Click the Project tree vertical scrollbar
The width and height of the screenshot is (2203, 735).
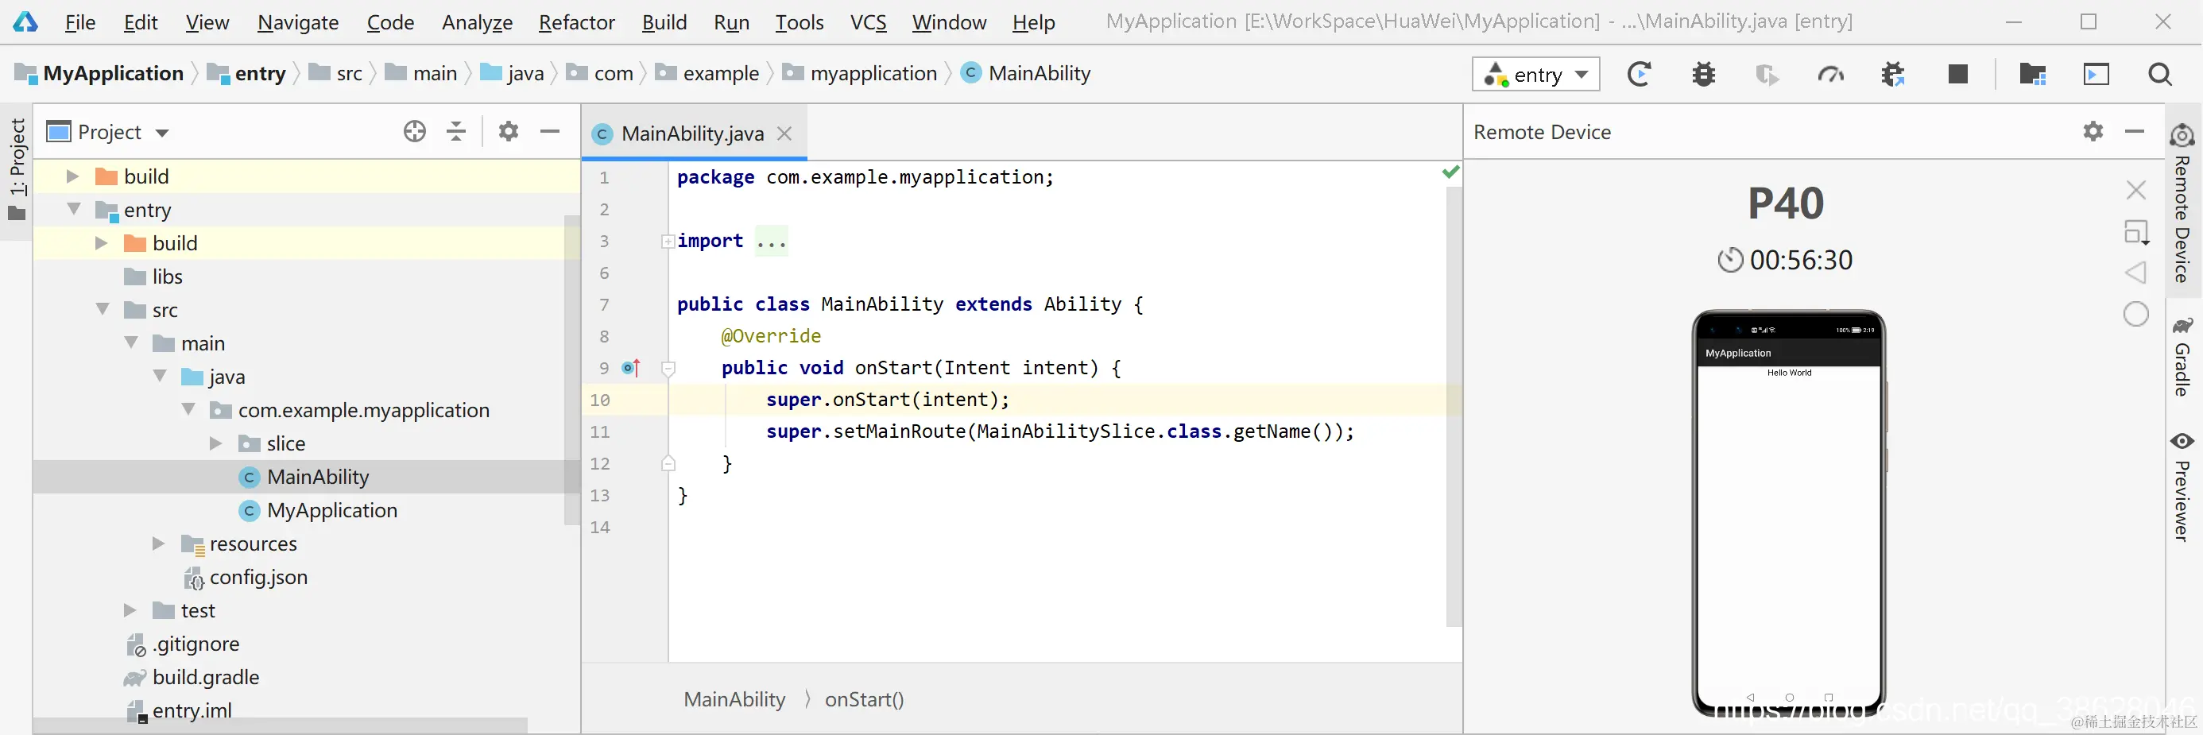tap(571, 369)
